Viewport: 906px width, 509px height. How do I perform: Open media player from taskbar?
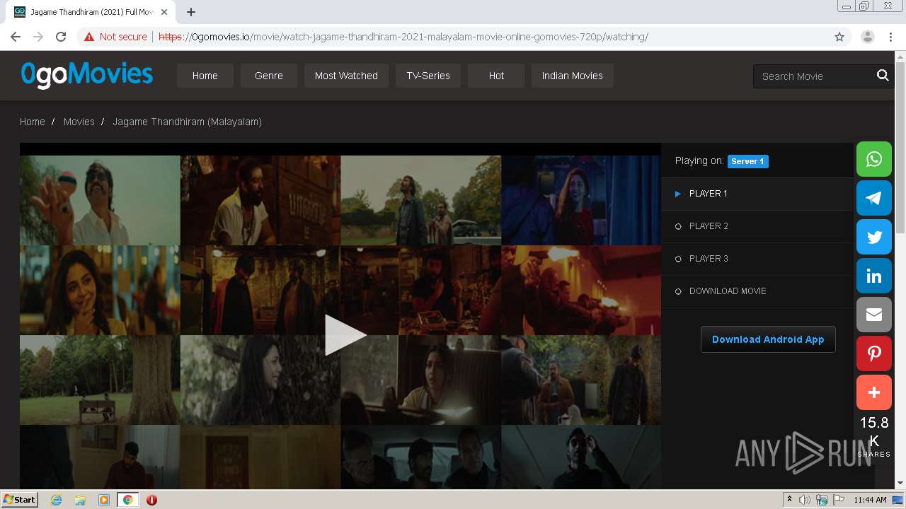tap(104, 500)
